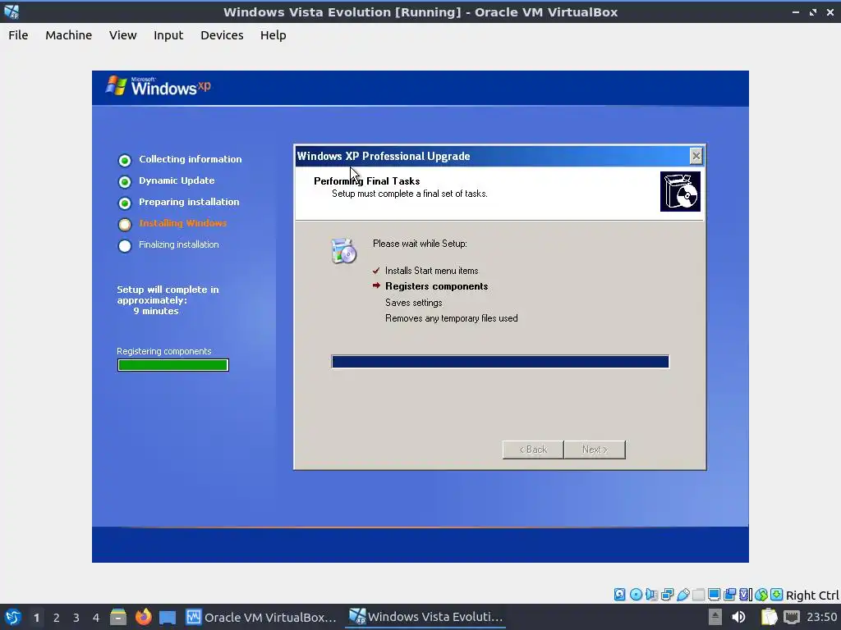Switch to workspace 3

76,618
